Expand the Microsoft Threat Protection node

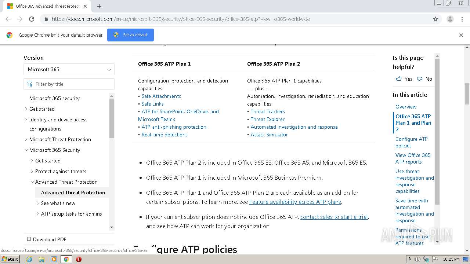click(26, 139)
